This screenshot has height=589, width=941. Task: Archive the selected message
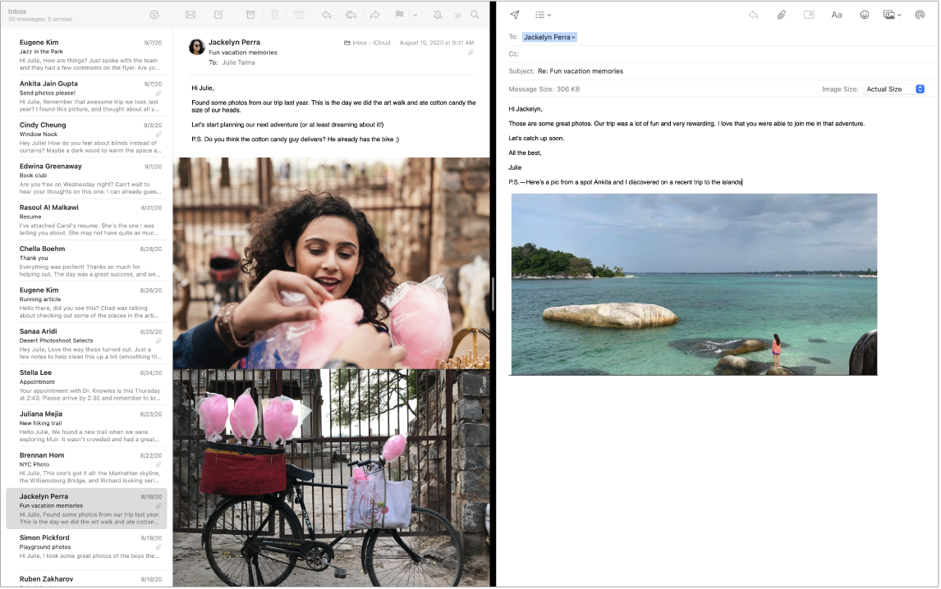point(251,14)
